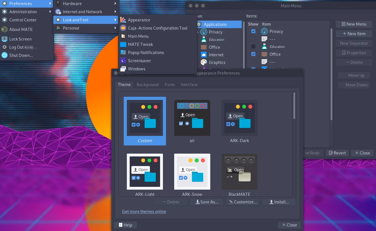376x231 pixels.
Task: Click Revert in the Main Menu window
Action: click(x=337, y=153)
